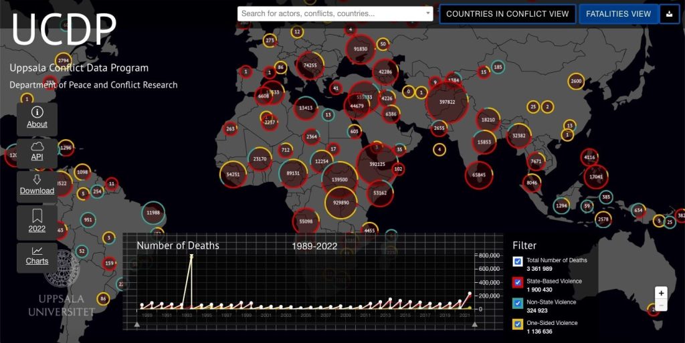Open the API cloud icon
Image resolution: width=685 pixels, height=343 pixels.
click(37, 146)
